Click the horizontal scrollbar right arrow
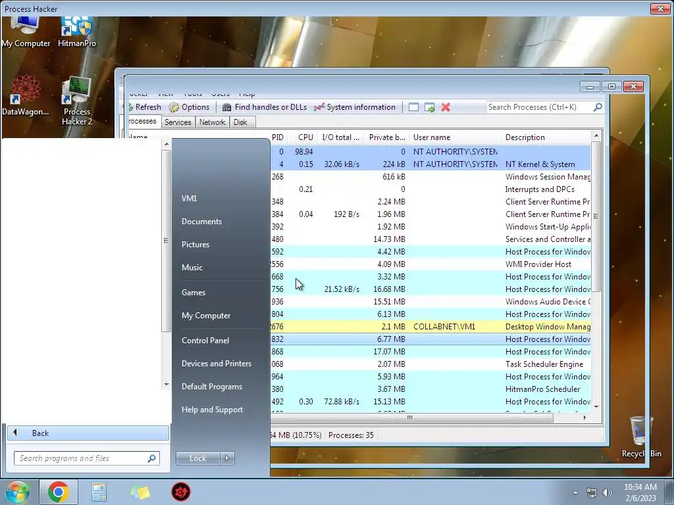 584,418
